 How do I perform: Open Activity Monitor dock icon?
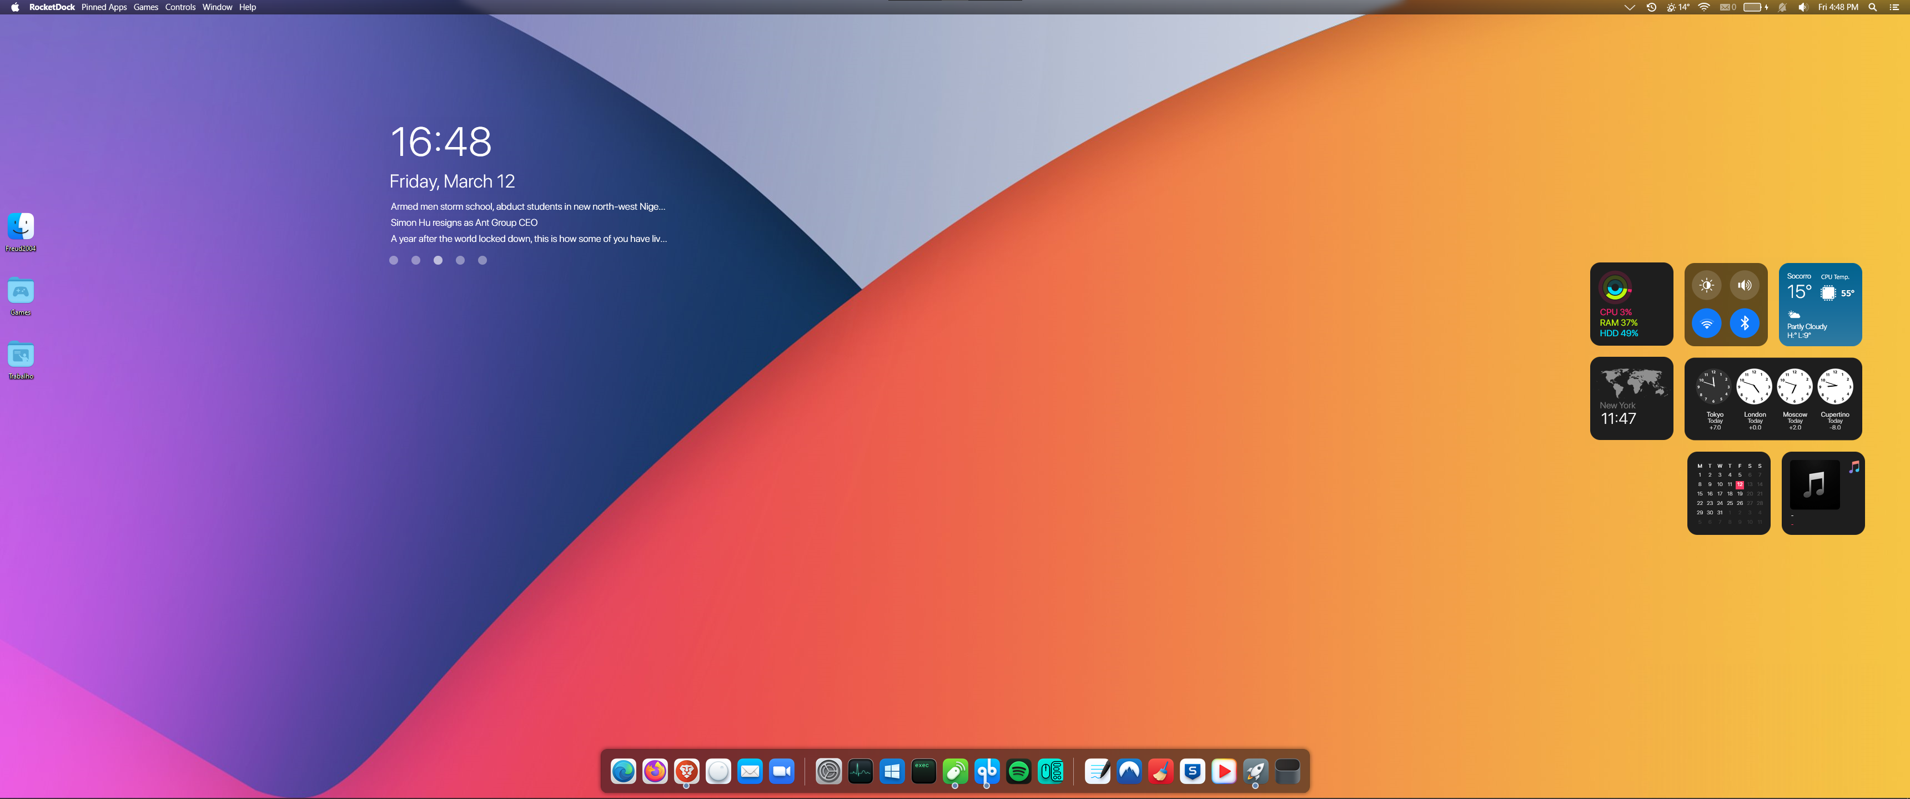[860, 772]
